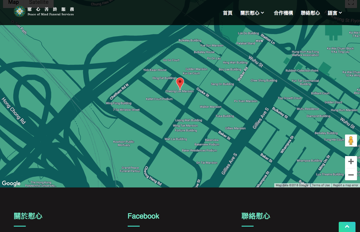Click the 7-7a Winslow Street label

coord(126,110)
